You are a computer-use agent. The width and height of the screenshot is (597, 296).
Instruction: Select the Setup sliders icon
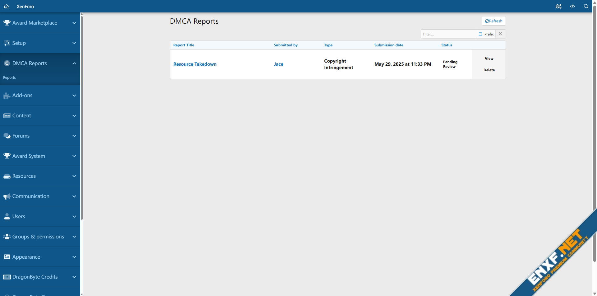(7, 43)
